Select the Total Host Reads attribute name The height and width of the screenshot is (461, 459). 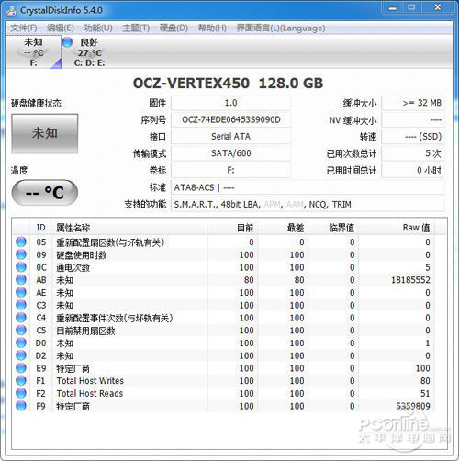coord(90,393)
